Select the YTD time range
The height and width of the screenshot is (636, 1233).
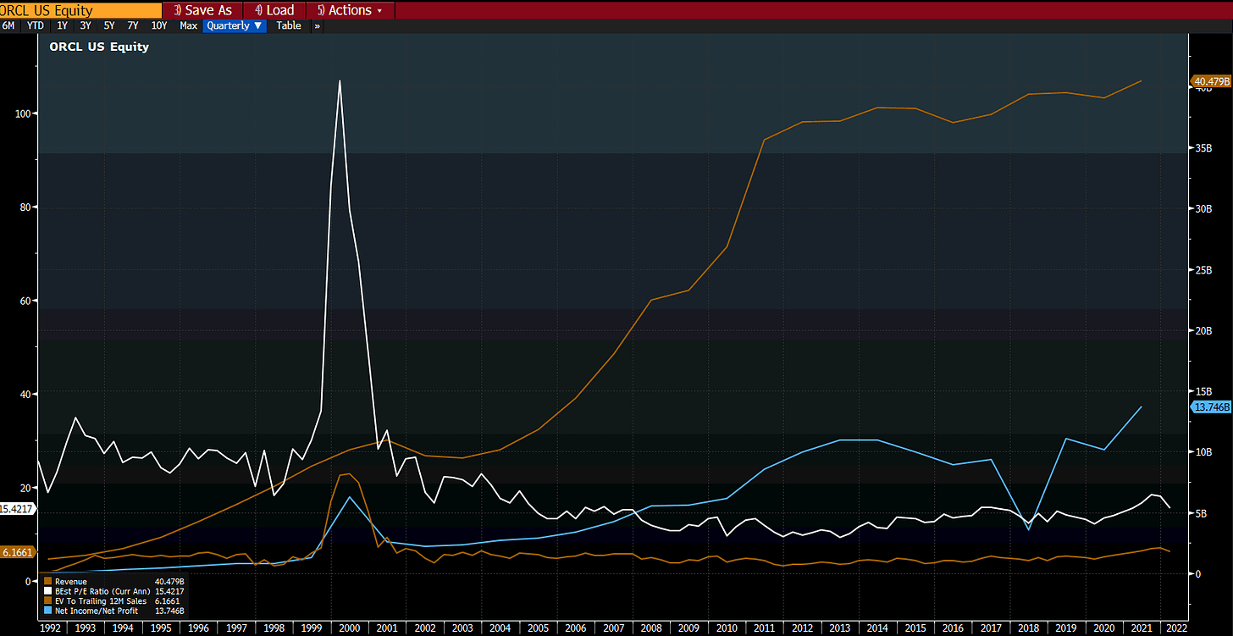(x=36, y=25)
